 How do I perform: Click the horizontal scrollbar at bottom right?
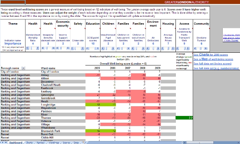(x=211, y=143)
